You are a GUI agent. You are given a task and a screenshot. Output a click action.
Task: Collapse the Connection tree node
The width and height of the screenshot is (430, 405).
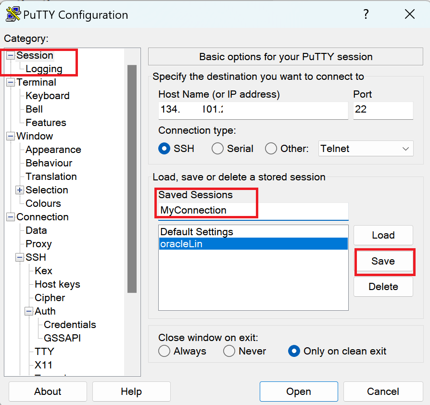pos(11,217)
